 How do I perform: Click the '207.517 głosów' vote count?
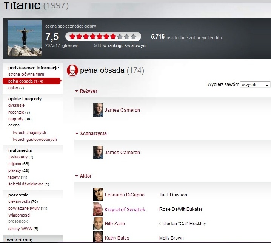point(62,45)
